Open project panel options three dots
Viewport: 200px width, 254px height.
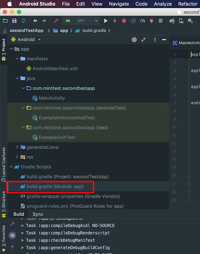(155, 39)
